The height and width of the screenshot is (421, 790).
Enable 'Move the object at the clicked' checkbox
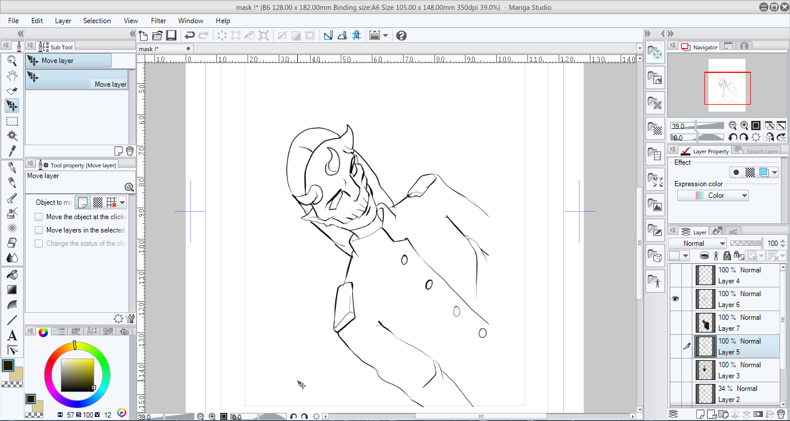[x=39, y=217]
